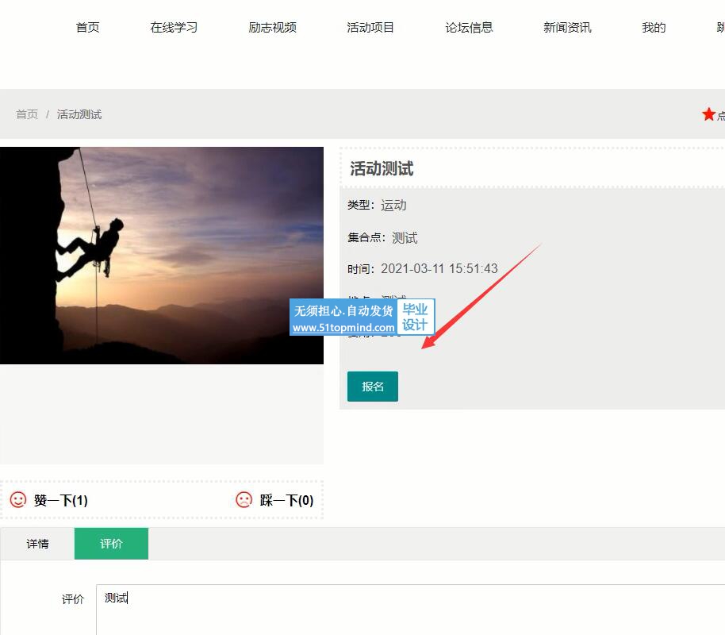Click the 首页 breadcrumb link

click(x=27, y=114)
